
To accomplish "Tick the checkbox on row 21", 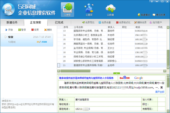I will [x=59, y=65].
